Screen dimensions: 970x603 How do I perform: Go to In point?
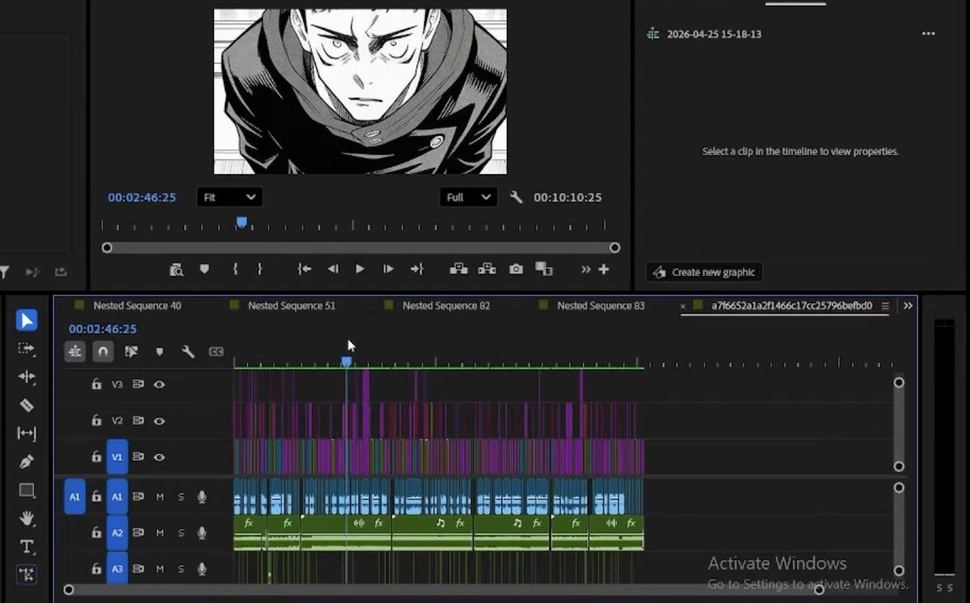tap(304, 269)
